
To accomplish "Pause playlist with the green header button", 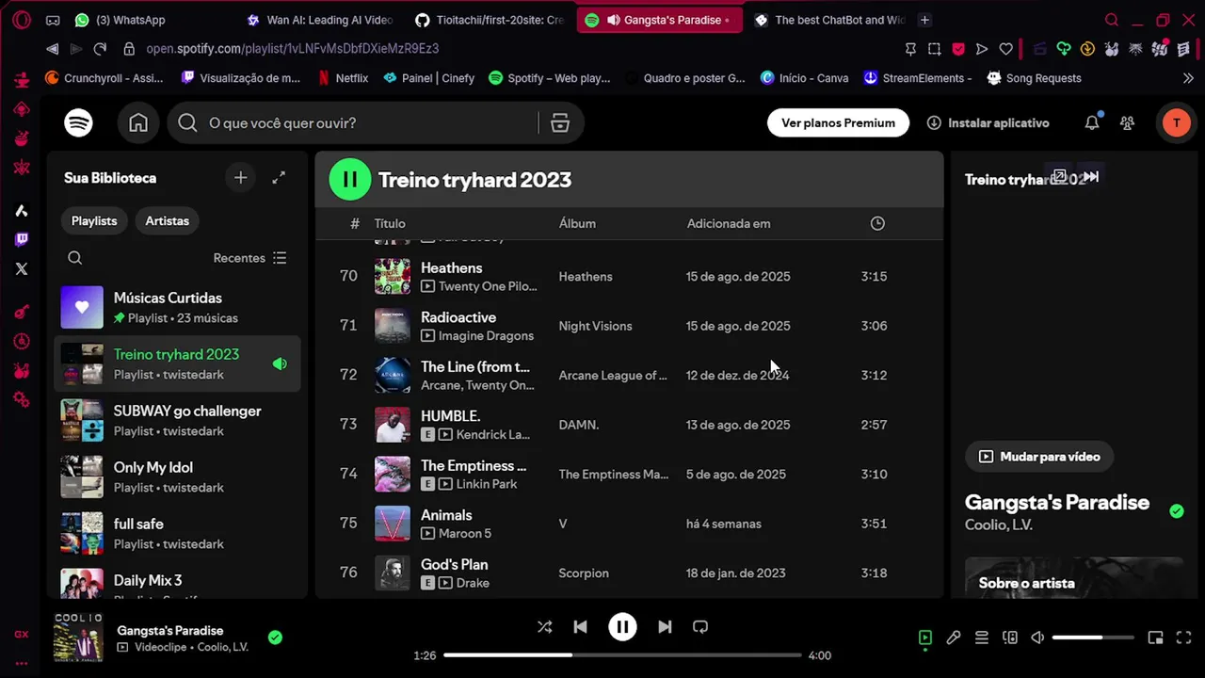I will 350,179.
